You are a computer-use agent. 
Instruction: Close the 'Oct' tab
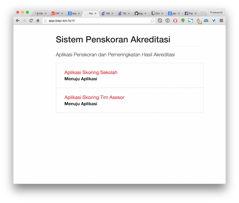pos(162,14)
